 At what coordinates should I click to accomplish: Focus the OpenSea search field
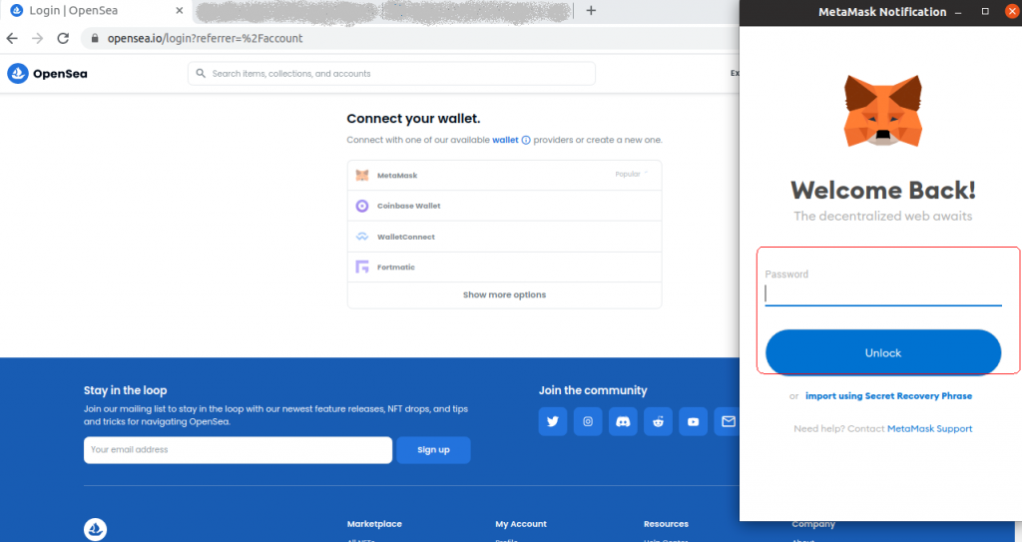[x=391, y=74]
